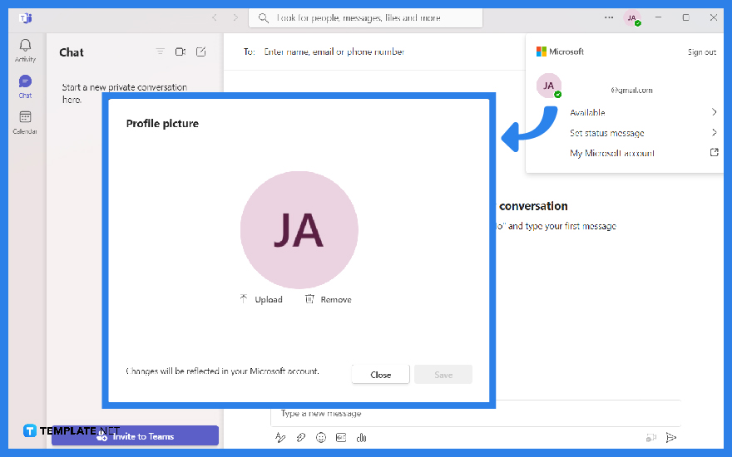The image size is (732, 457).
Task: Go forward with the right arrow
Action: click(x=235, y=17)
